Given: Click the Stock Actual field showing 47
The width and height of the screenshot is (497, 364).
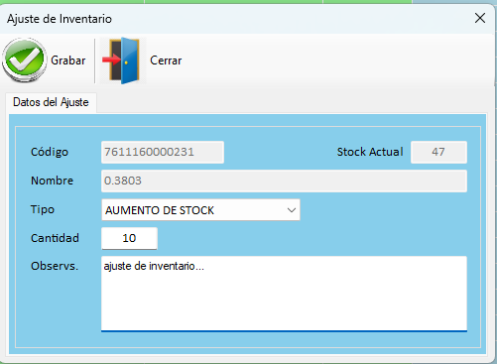Looking at the screenshot, I should point(438,152).
